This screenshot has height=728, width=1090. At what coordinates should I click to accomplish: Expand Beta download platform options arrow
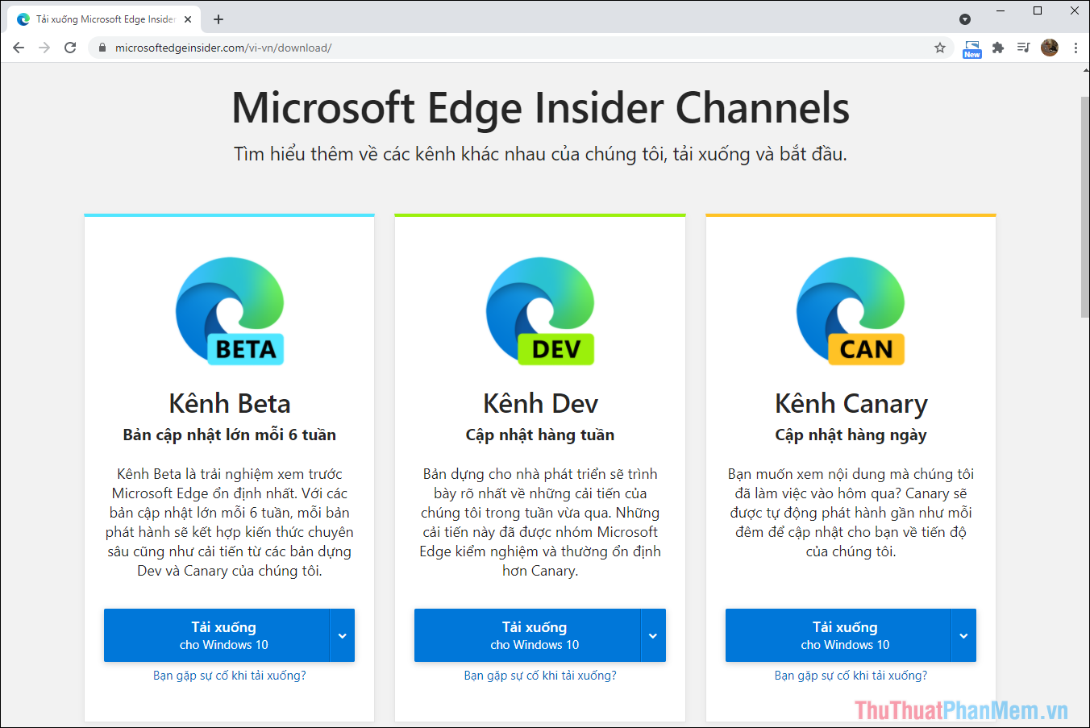coord(343,635)
